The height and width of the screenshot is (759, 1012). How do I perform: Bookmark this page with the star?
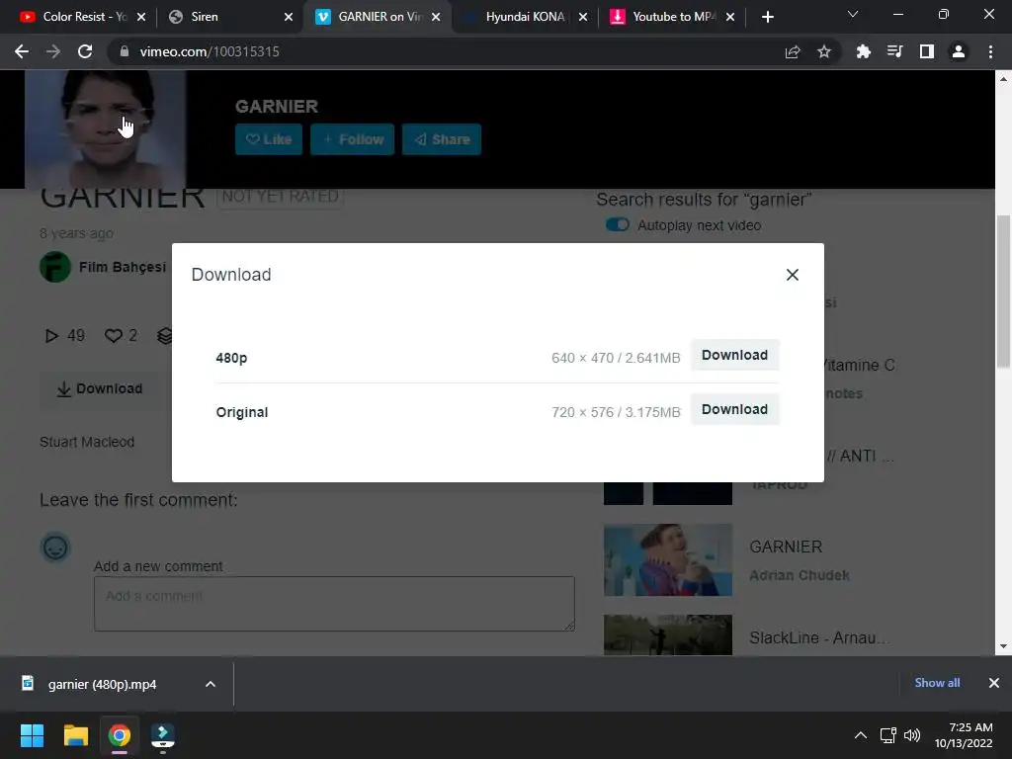pos(824,51)
